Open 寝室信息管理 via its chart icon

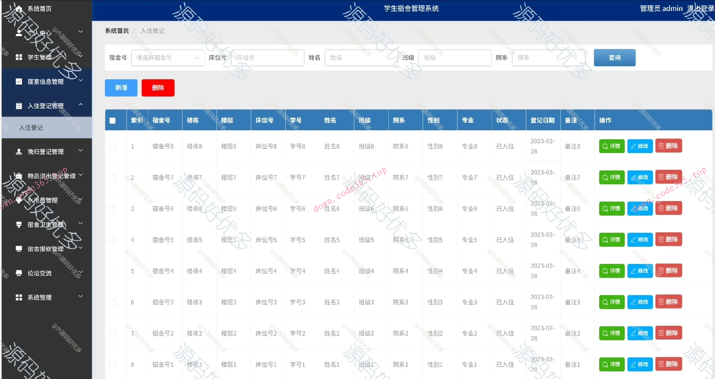pos(19,81)
